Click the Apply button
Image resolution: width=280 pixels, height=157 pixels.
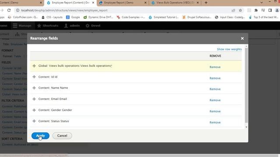(40, 136)
